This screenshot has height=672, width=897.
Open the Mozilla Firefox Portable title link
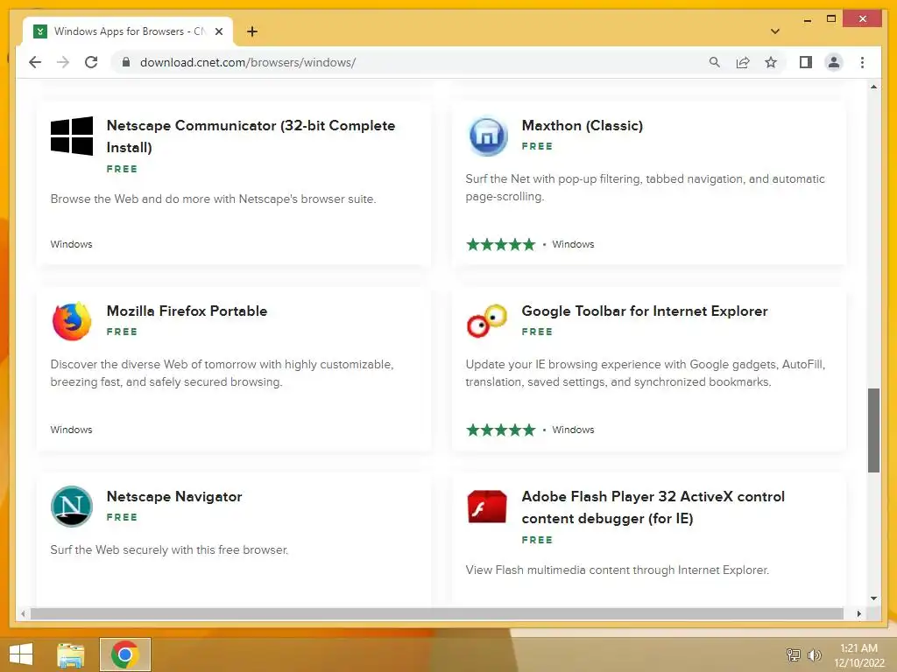tap(187, 311)
